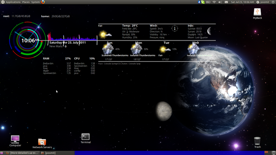Click the 'New Mails: 0' text
Viewport: 276px width, 155px height.
click(x=58, y=46)
